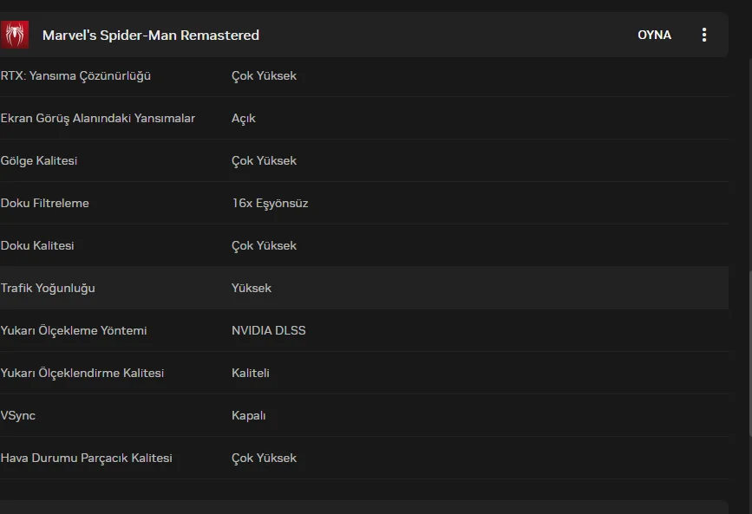Select the RTX: Yansıma Çözünürlüğü setting label
The height and width of the screenshot is (514, 752).
[x=76, y=75]
